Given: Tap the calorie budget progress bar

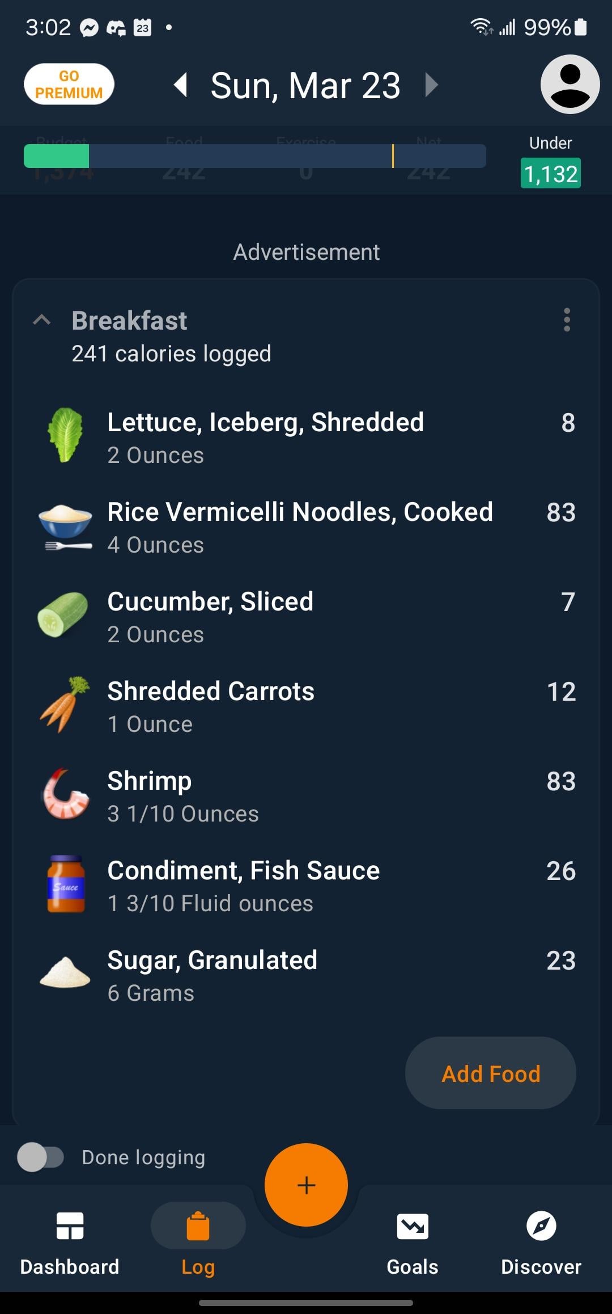Looking at the screenshot, I should (255, 156).
